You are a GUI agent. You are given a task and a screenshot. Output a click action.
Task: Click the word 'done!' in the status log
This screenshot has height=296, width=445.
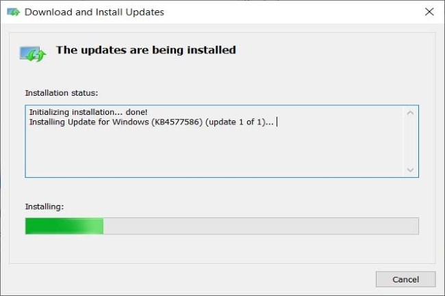tap(136, 112)
